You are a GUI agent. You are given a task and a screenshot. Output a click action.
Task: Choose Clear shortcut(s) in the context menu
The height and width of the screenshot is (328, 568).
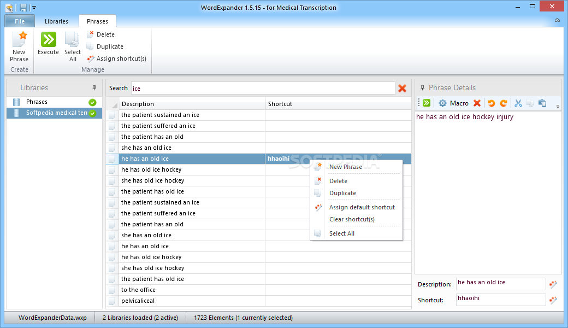(357, 219)
